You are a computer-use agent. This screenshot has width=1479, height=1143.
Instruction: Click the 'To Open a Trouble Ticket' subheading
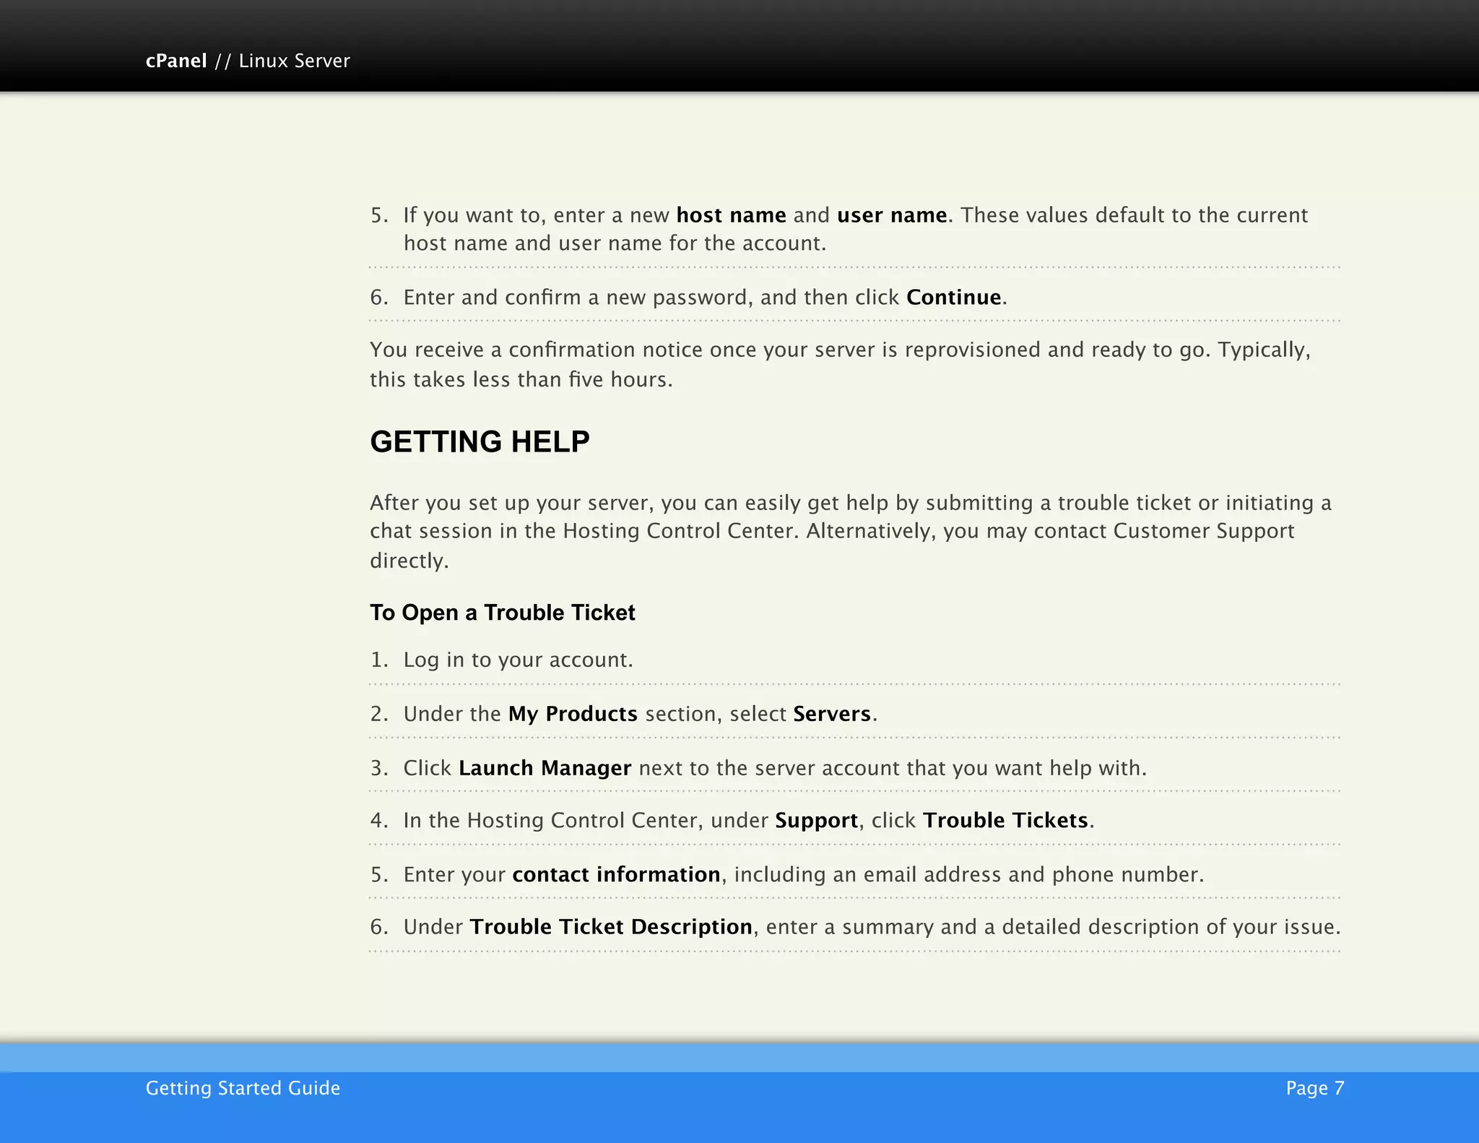tap(503, 613)
